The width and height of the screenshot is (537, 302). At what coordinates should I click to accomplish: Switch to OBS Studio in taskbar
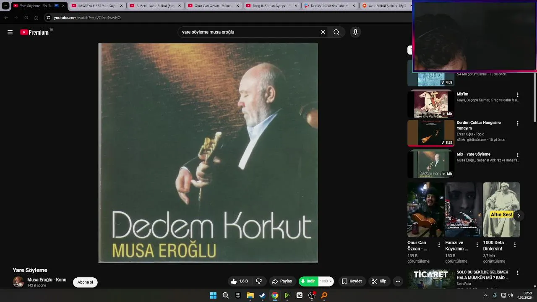[312, 295]
